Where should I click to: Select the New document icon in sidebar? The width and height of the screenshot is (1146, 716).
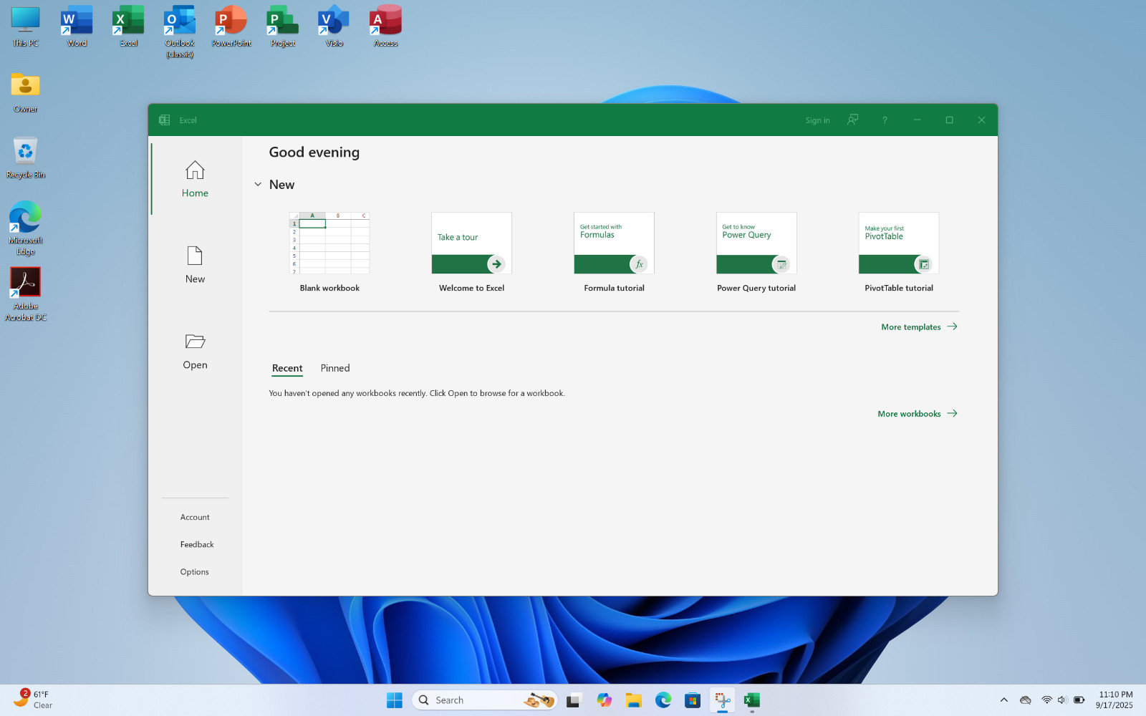(x=195, y=256)
